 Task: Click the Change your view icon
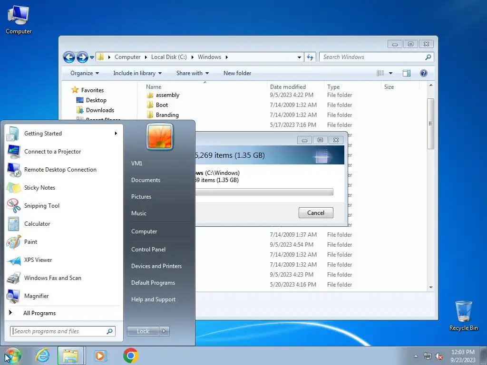click(x=380, y=73)
